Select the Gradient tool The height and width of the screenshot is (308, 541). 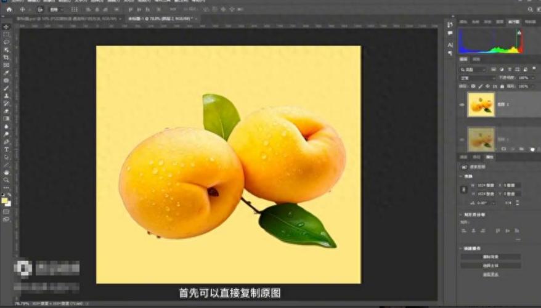click(6, 119)
